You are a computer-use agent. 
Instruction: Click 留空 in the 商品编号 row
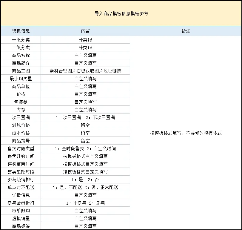pos(85,141)
